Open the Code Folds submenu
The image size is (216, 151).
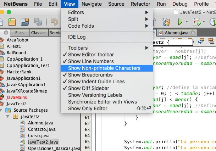click(x=107, y=26)
